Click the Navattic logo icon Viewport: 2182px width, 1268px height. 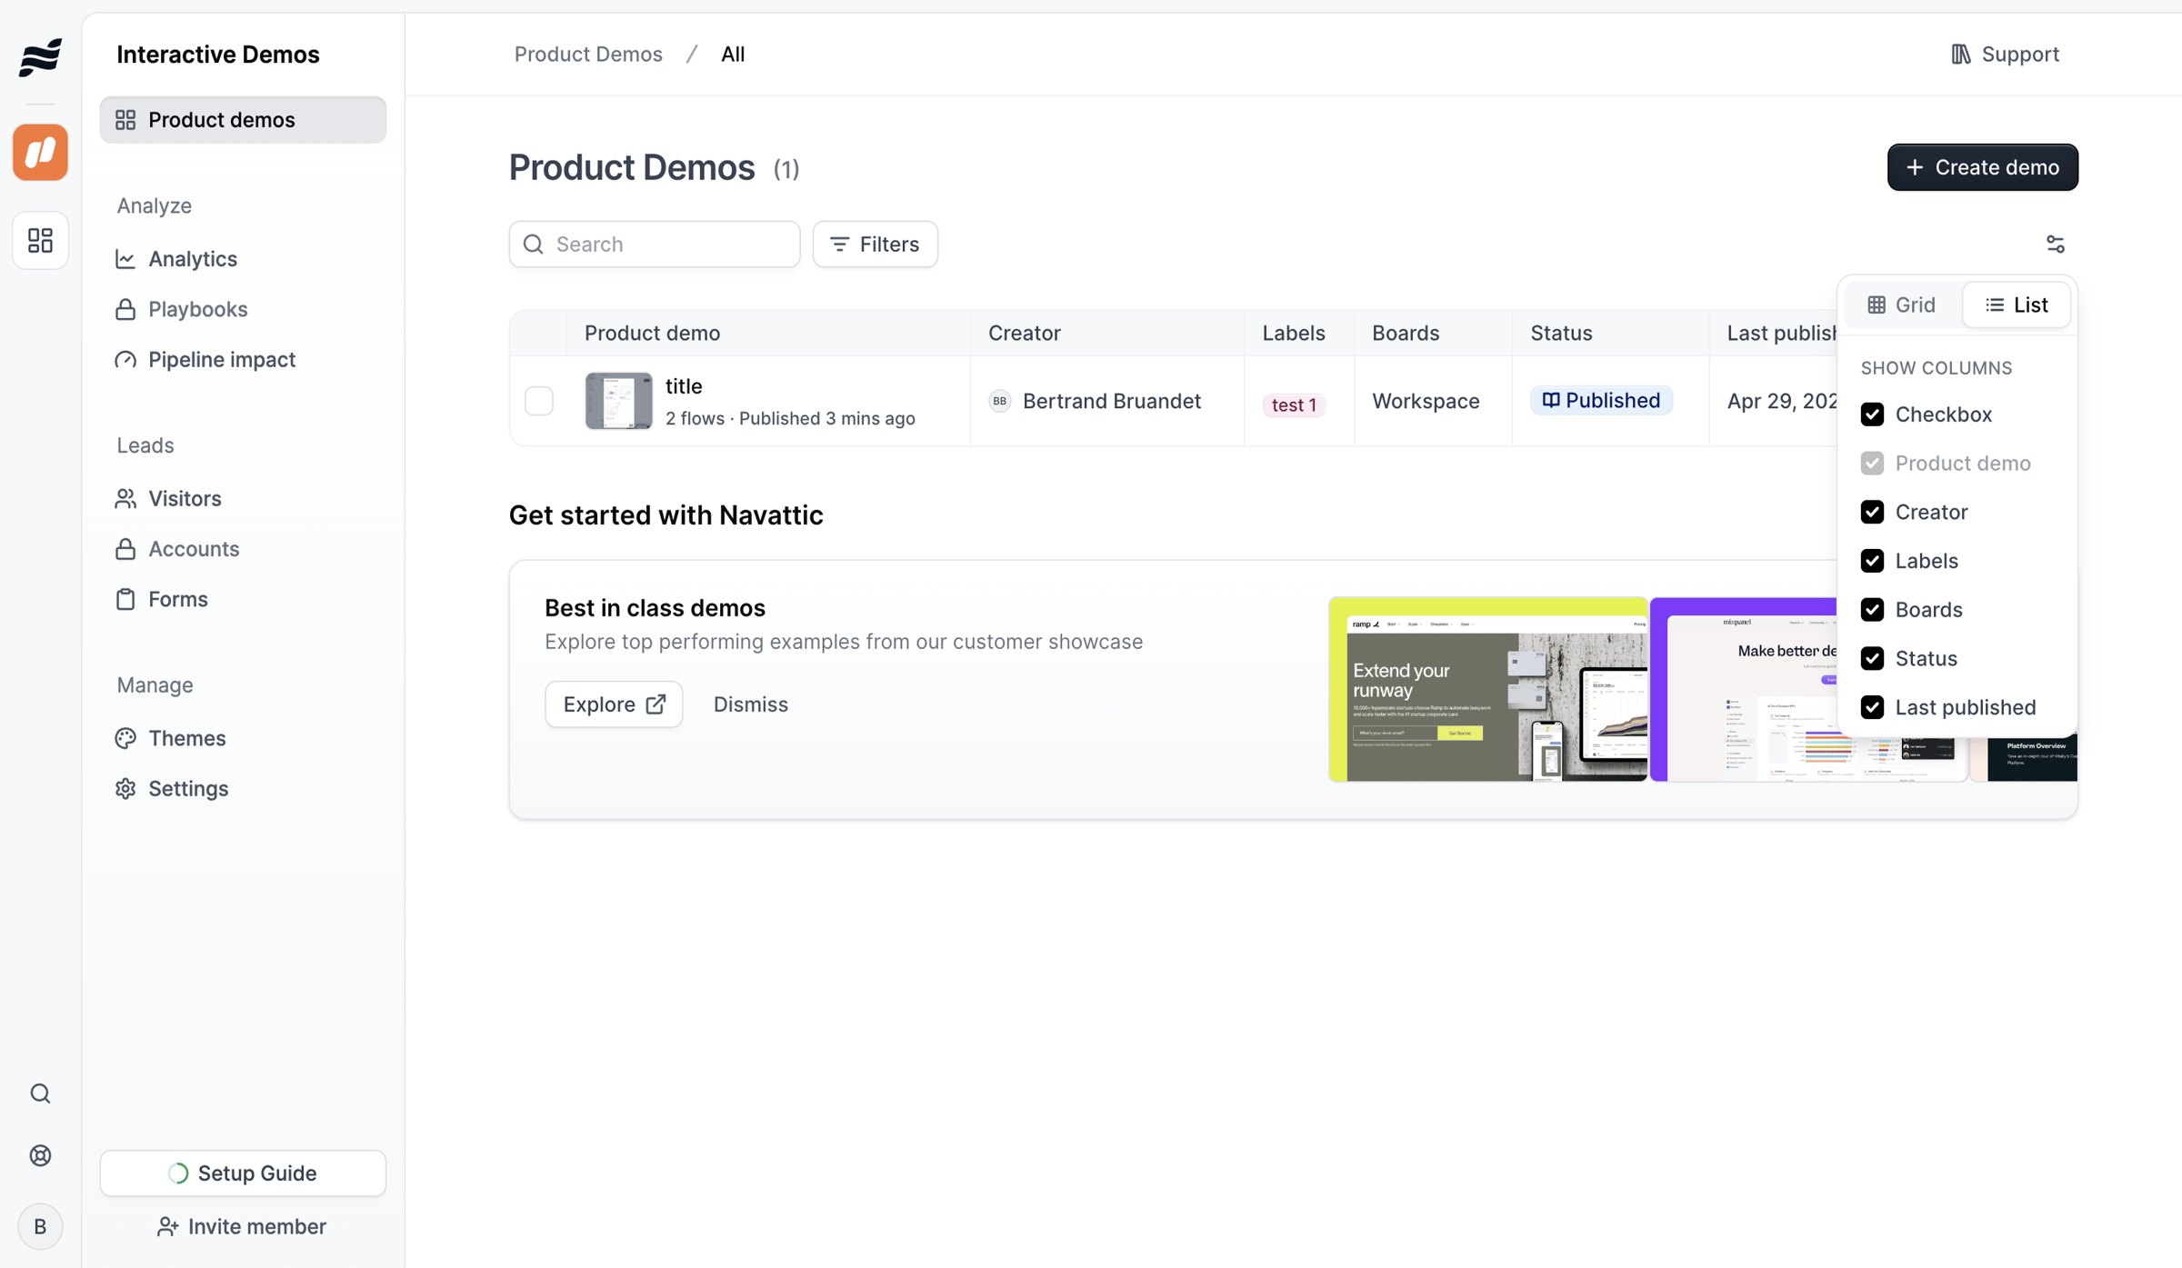(x=40, y=57)
